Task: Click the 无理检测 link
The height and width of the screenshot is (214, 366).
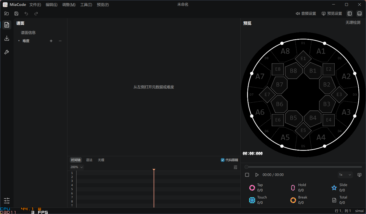Action: [x=353, y=23]
